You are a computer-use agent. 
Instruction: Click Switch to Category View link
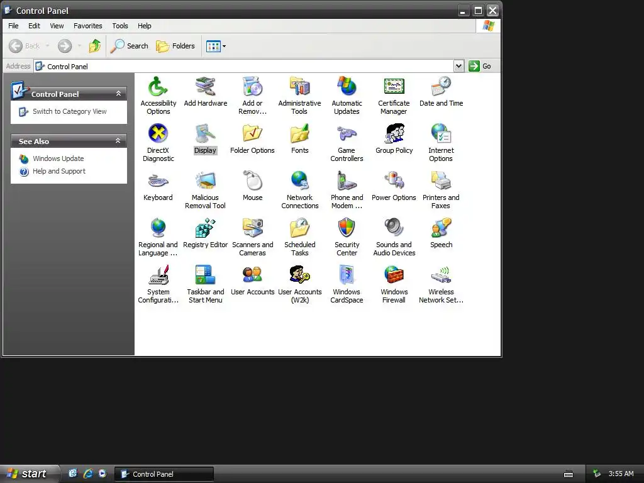(x=69, y=111)
